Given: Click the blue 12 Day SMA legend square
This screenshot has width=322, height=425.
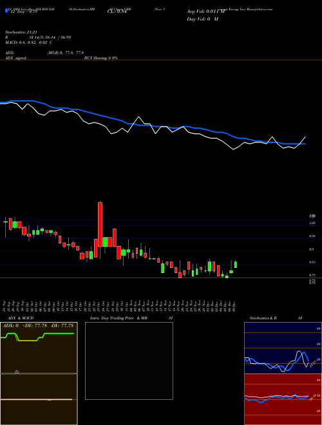Looking at the screenshot, I should 6,10.
